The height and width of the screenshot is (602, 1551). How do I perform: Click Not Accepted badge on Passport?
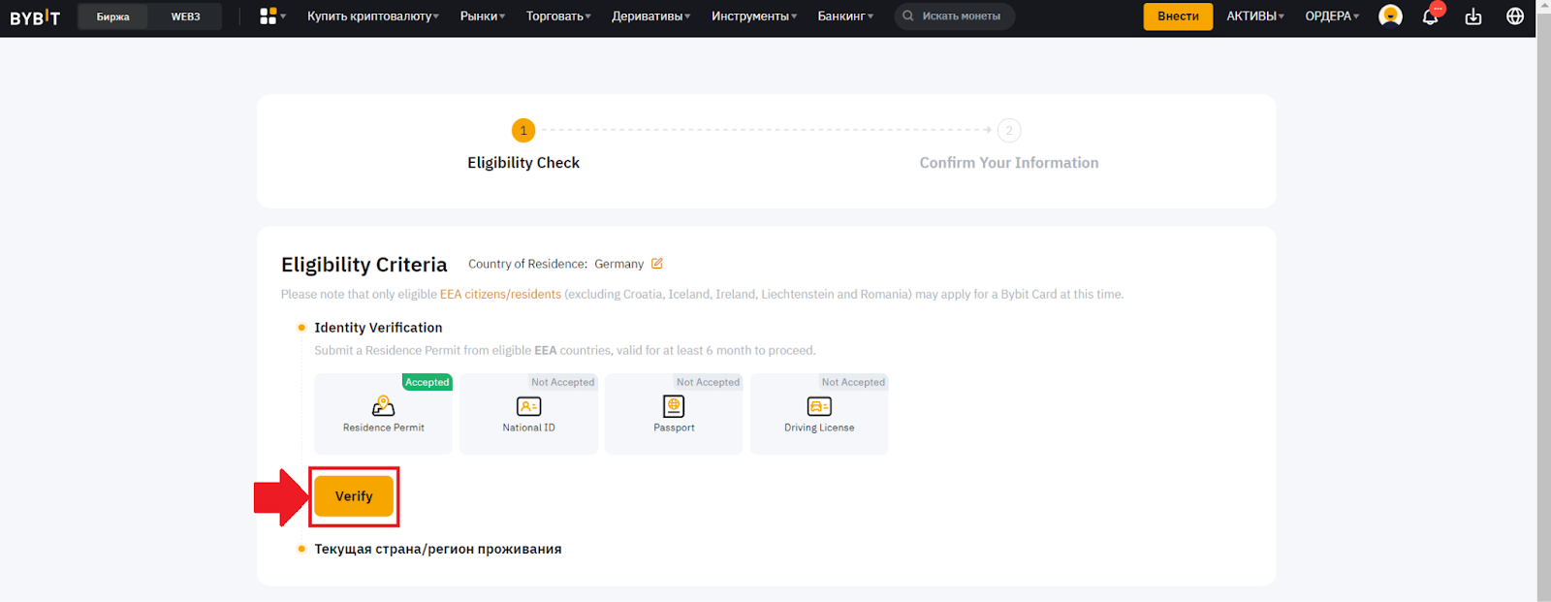coord(708,382)
